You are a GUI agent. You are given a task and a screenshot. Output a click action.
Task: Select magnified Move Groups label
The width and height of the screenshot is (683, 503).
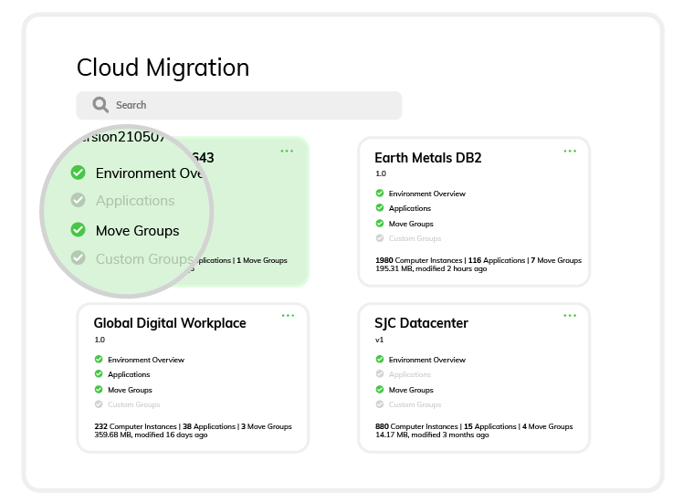(137, 231)
